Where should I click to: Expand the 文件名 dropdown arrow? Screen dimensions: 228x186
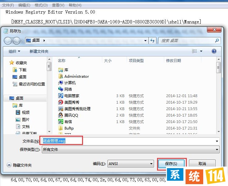coord(217,141)
